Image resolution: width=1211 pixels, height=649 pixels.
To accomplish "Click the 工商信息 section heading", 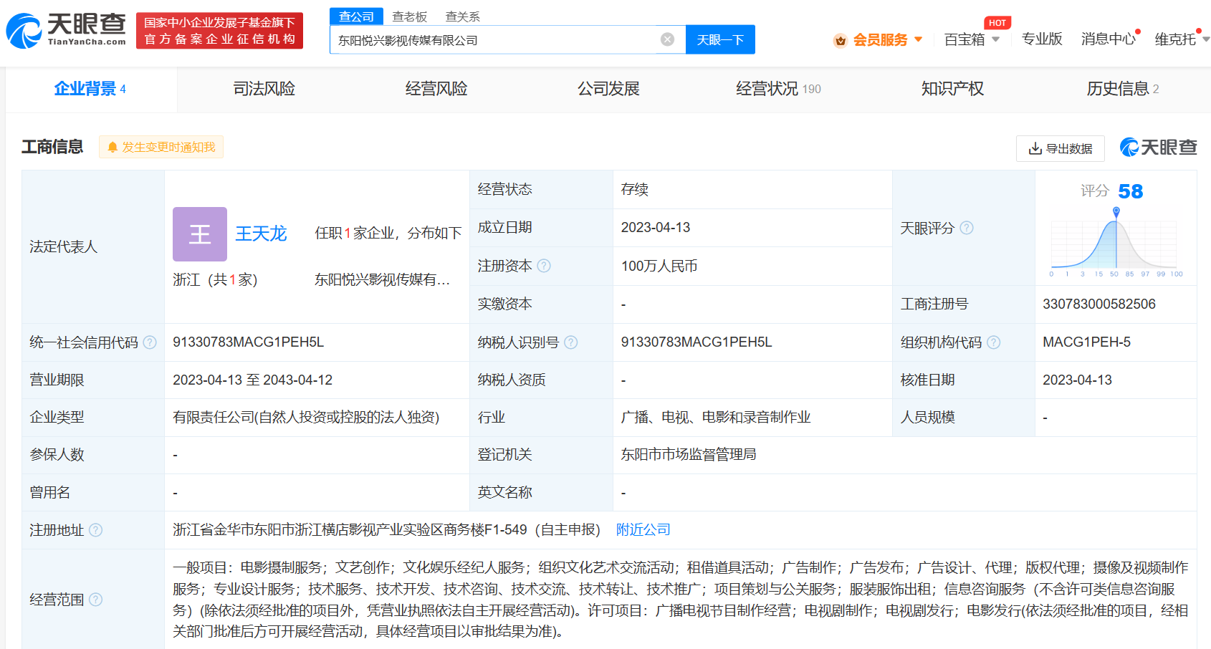I will [x=52, y=147].
